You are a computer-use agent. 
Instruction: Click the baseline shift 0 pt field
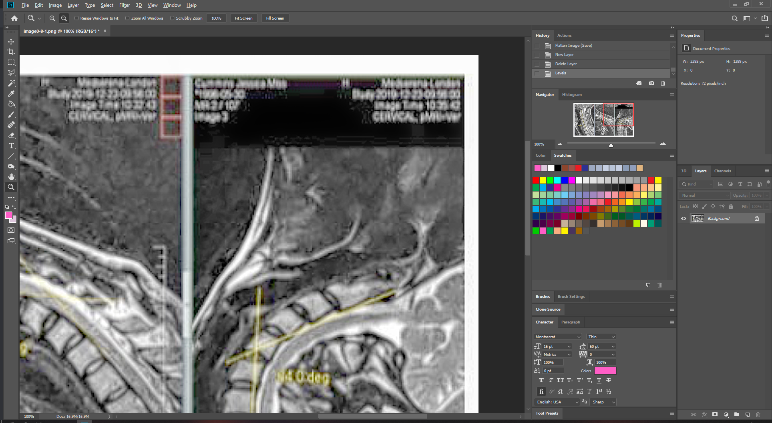pyautogui.click(x=553, y=371)
